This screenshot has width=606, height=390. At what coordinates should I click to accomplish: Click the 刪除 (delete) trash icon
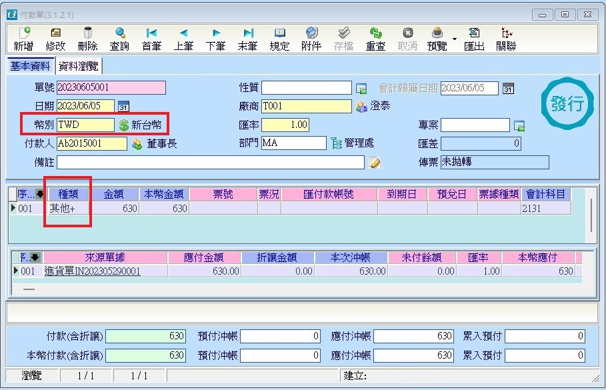coord(88,39)
